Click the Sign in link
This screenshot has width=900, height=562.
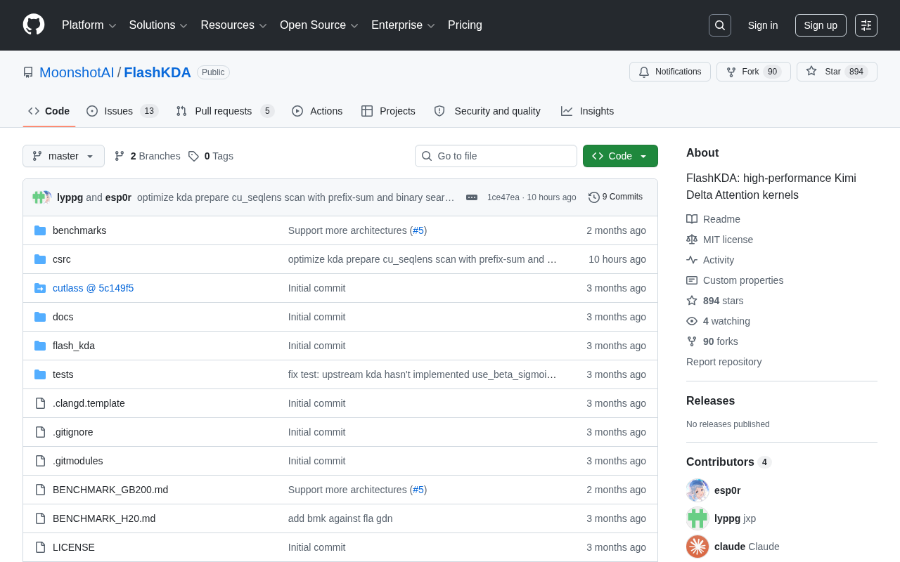763,25
